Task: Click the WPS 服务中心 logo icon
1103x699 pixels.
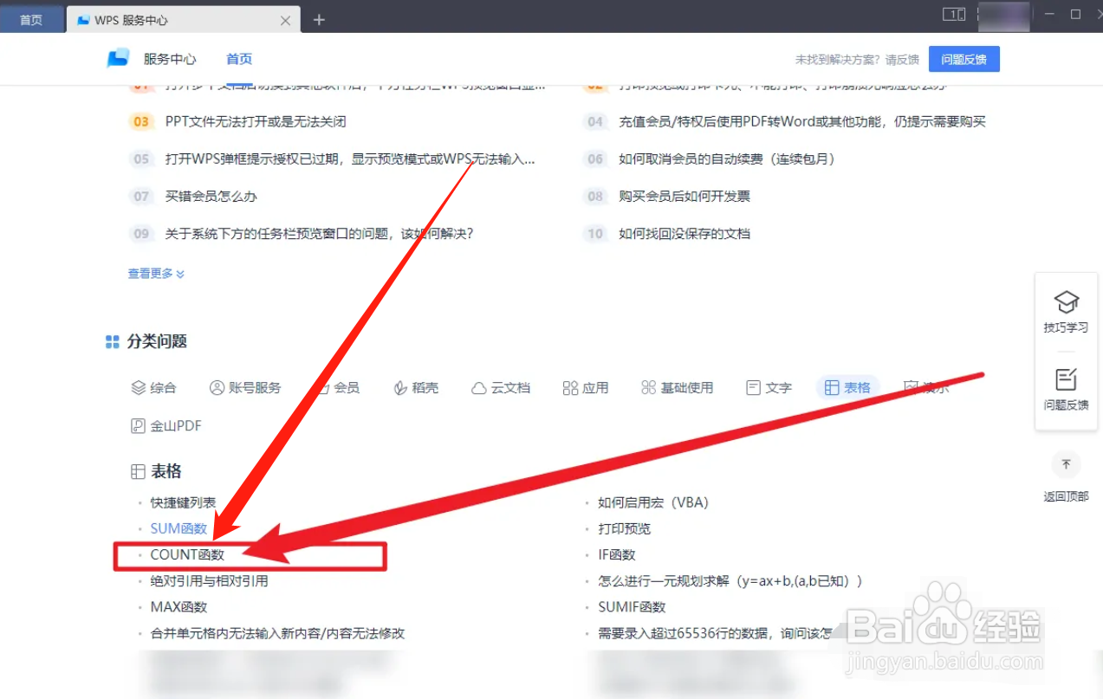Action: point(118,59)
